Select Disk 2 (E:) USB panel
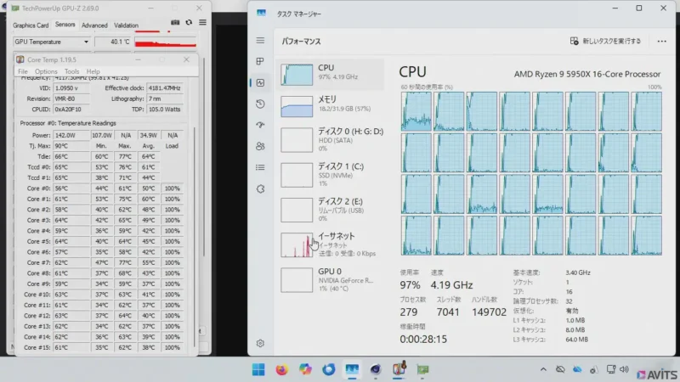The image size is (680, 382). [x=330, y=210]
